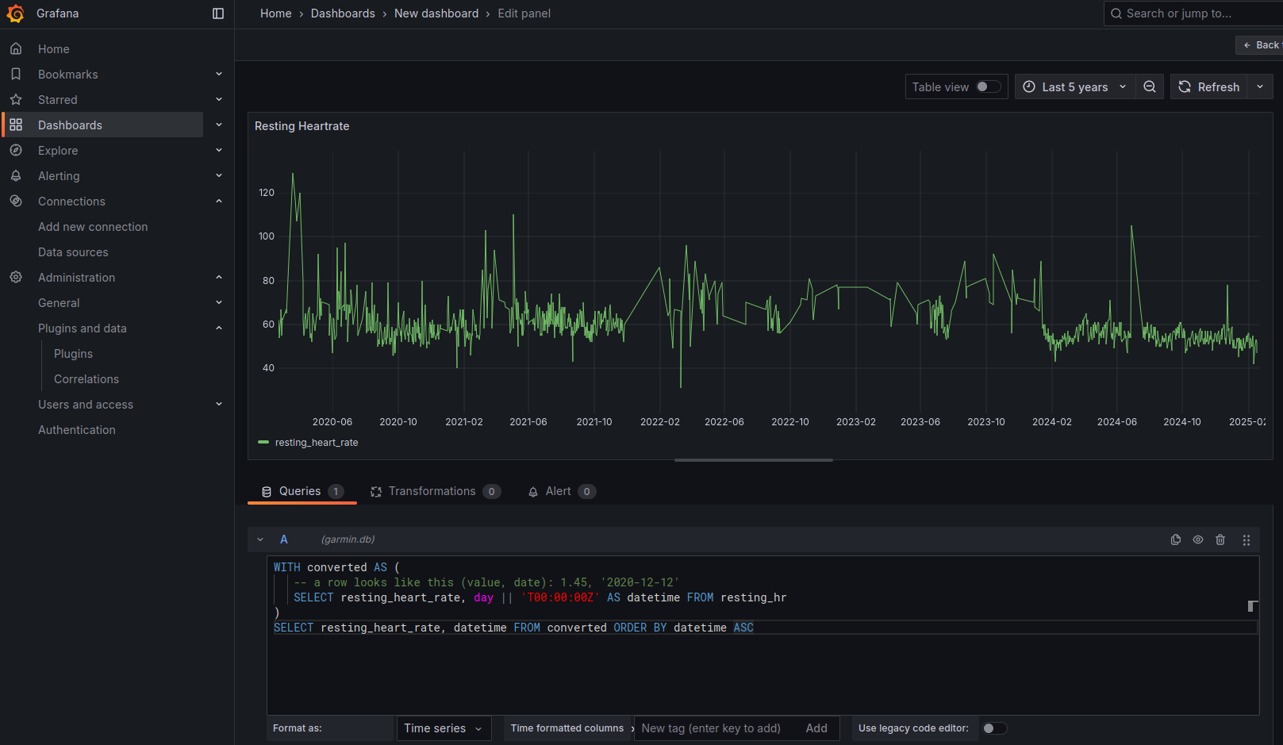Viewport: 1283px width, 745px height.
Task: Open Authentication menu item
Action: tap(77, 430)
